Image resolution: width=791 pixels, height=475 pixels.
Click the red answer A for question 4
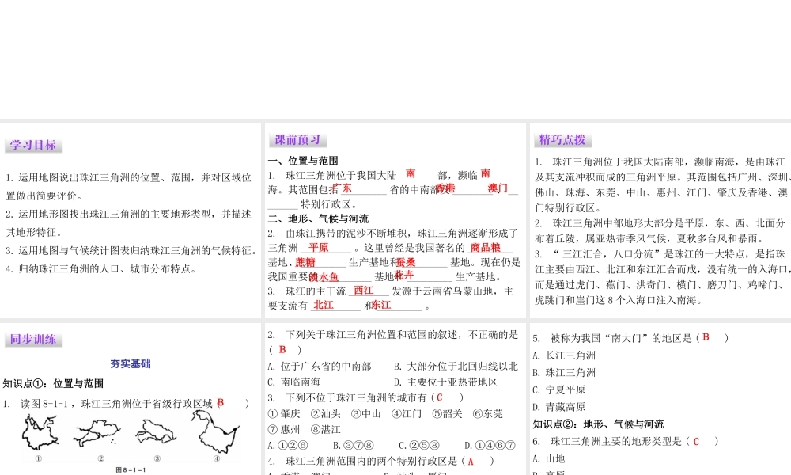471,462
